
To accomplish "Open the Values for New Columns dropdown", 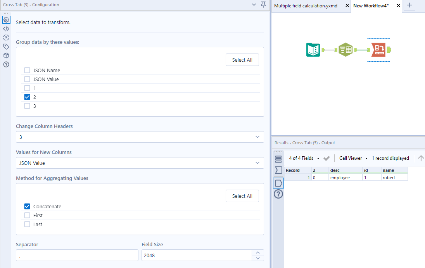I will 257,163.
